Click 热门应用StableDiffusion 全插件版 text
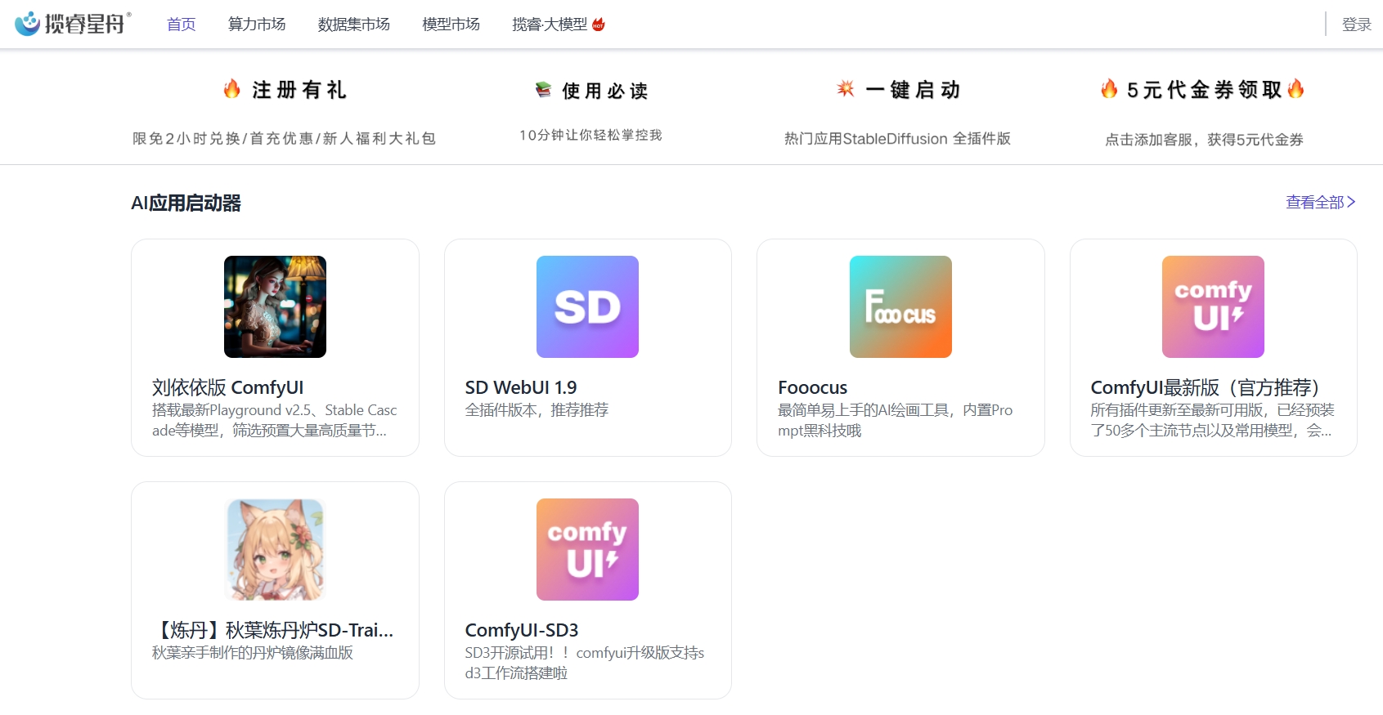Screen dimensions: 1383x715 click(x=897, y=139)
